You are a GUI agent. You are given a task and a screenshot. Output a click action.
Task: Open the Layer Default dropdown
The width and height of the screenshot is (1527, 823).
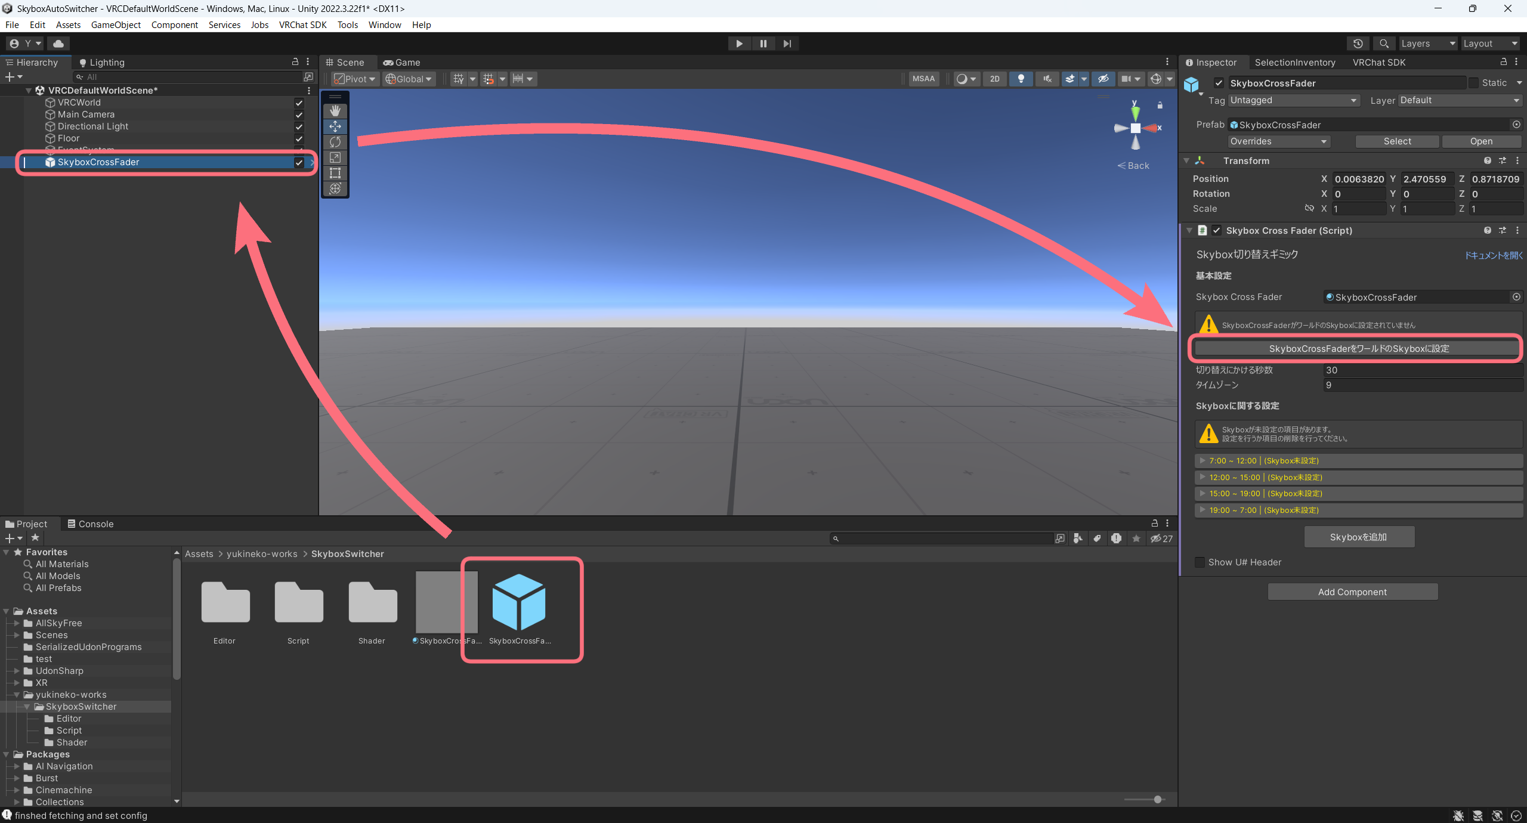pos(1460,100)
